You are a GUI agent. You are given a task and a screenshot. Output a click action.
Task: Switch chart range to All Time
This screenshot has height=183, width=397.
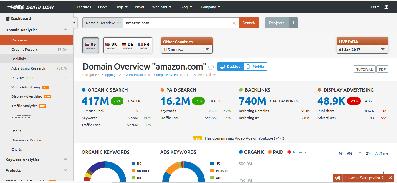[x=381, y=153]
